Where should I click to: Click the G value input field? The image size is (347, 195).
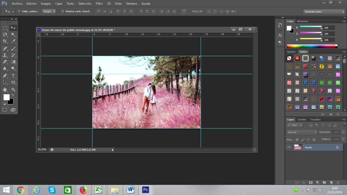point(329,34)
